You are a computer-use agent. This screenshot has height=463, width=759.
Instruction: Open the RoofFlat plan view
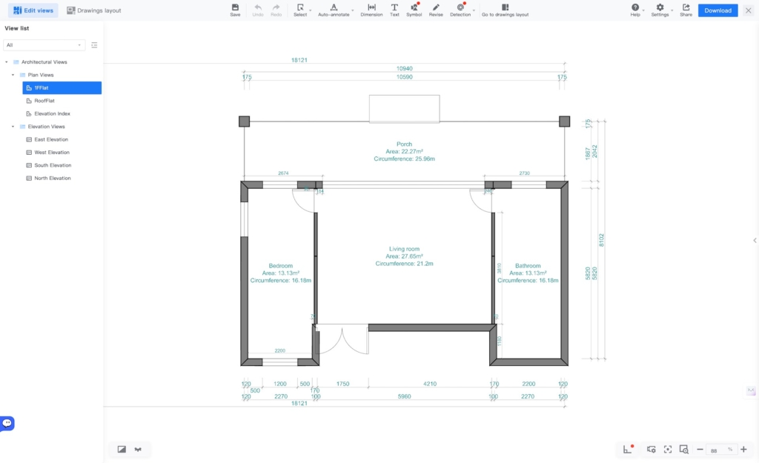[x=44, y=101]
